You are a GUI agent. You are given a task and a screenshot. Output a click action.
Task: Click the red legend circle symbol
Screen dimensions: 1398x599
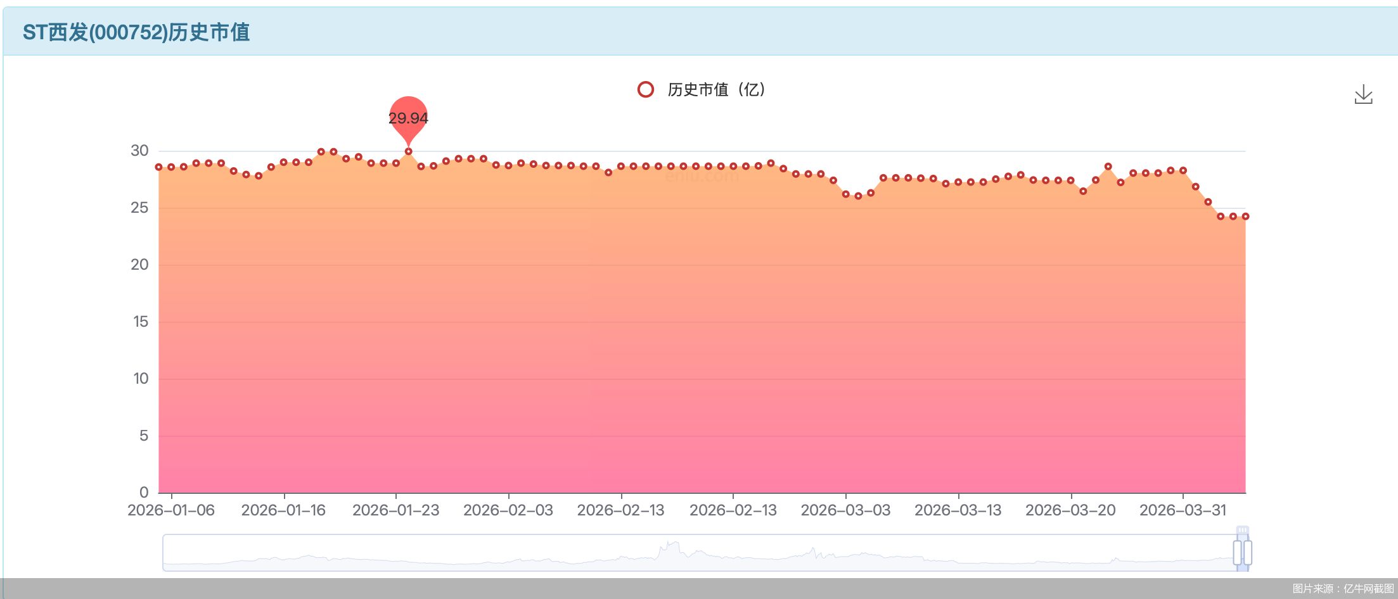tap(646, 89)
